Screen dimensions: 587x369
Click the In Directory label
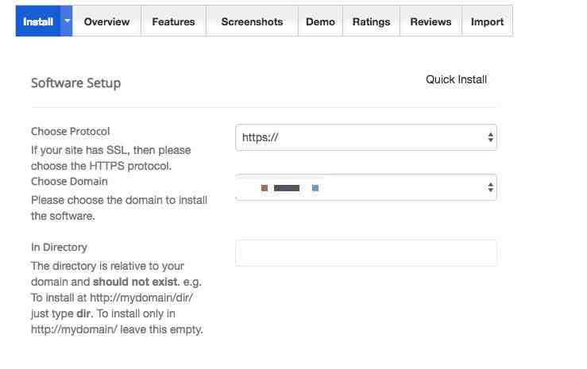point(59,247)
